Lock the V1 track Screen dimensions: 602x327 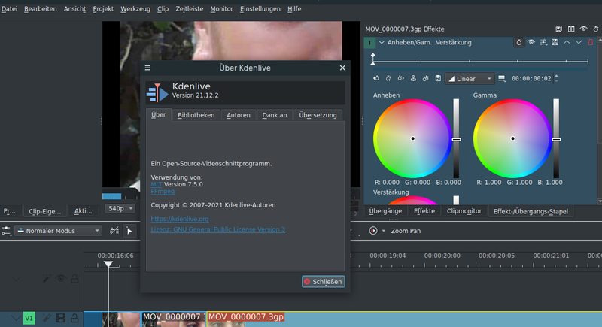click(x=74, y=318)
